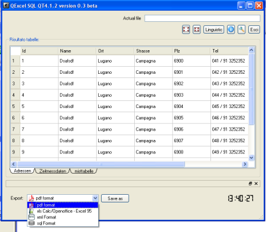Click the Ort column header

point(115,51)
